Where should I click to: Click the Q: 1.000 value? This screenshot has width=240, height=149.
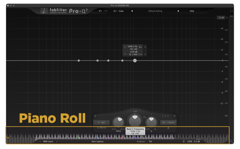133,55
